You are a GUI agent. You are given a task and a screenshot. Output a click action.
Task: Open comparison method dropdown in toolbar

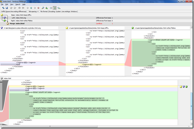[59, 8]
